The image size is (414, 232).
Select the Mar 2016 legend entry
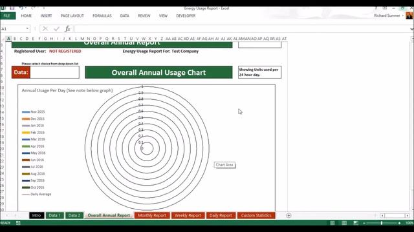34,139
